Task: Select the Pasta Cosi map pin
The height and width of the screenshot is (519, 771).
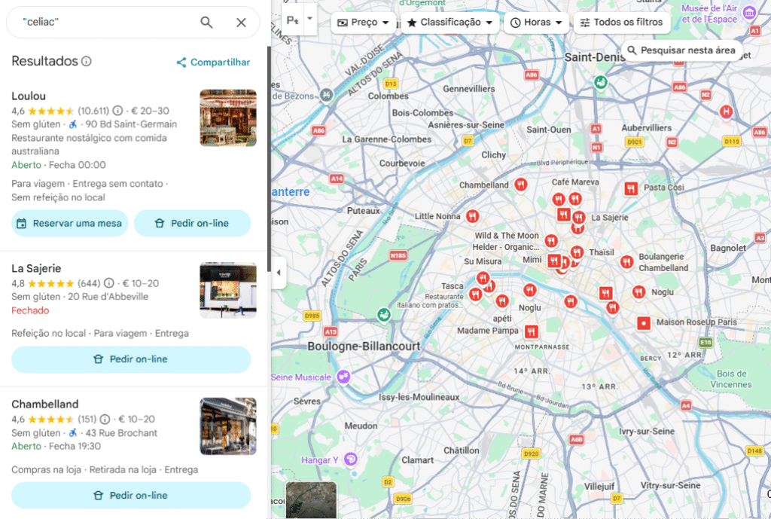Action: (632, 188)
